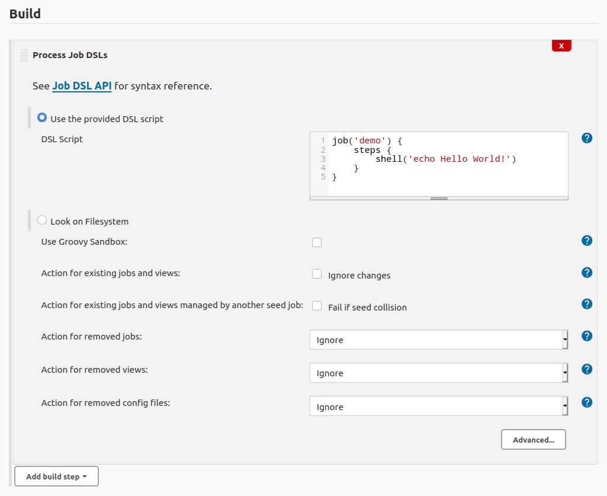Select the Look on Filesystem option
Viewport: 607px width, 496px height.
coord(42,219)
